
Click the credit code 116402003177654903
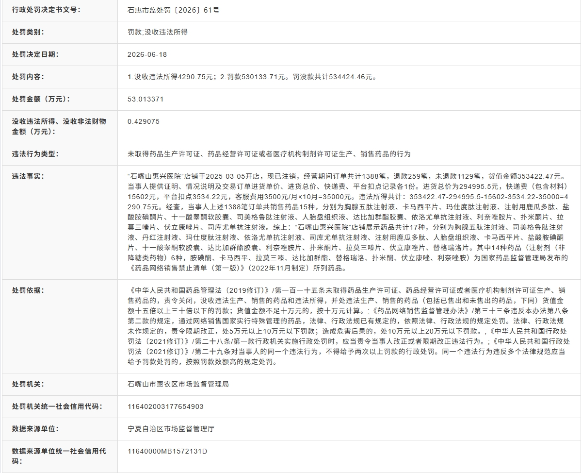(165, 406)
